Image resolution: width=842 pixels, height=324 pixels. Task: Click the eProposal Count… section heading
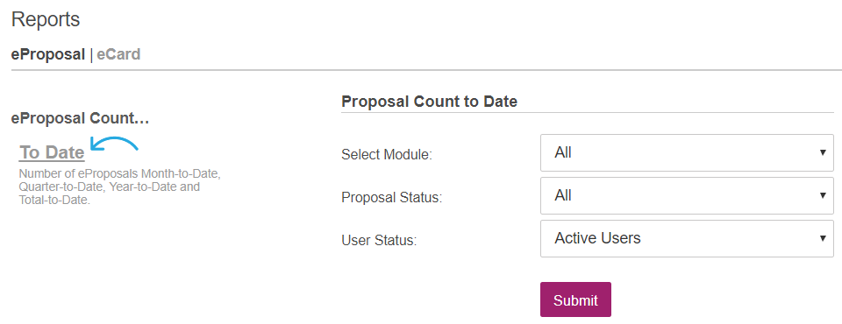point(80,118)
